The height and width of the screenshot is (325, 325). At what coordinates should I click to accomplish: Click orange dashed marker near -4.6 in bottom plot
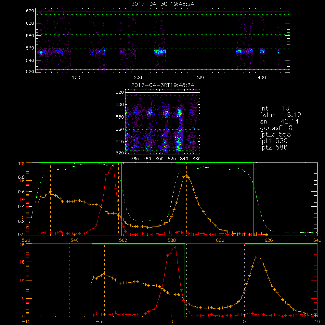[104, 281]
